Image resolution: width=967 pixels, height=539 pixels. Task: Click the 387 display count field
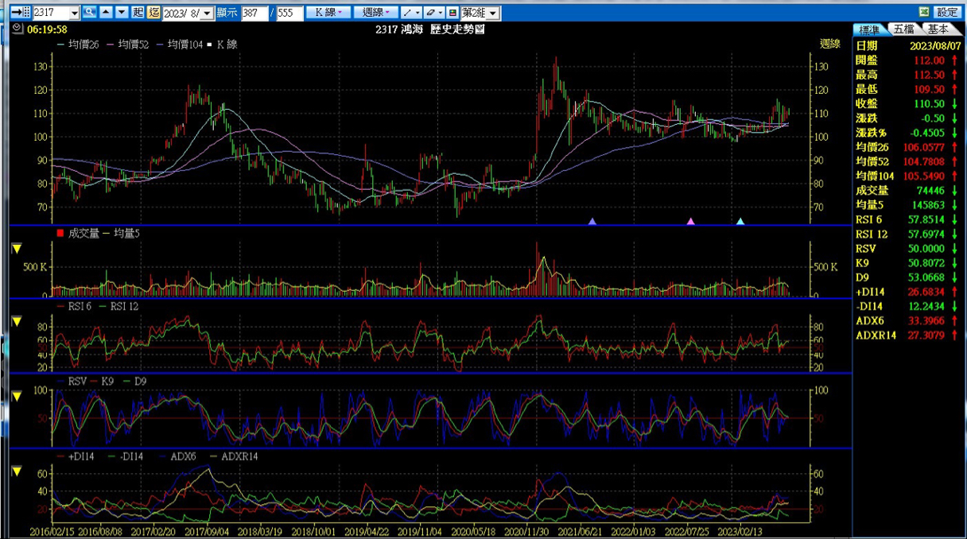click(254, 14)
